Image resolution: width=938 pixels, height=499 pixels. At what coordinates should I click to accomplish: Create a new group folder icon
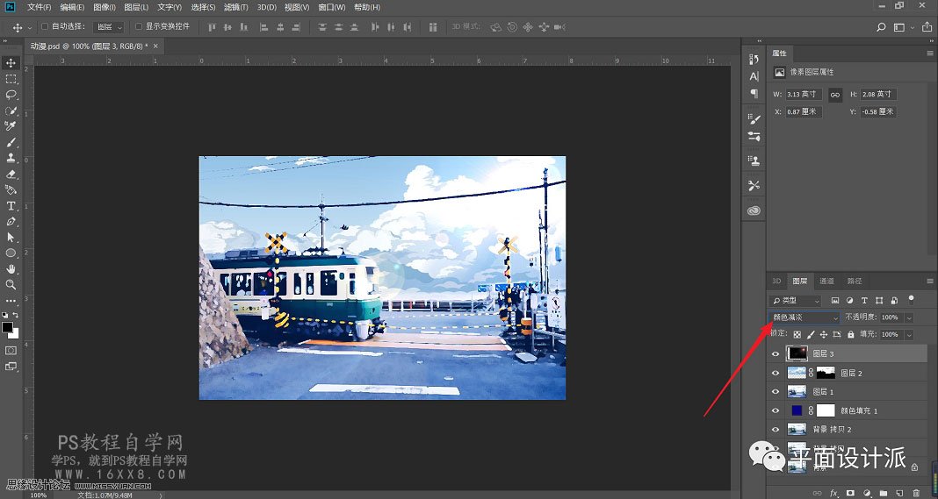(883, 493)
